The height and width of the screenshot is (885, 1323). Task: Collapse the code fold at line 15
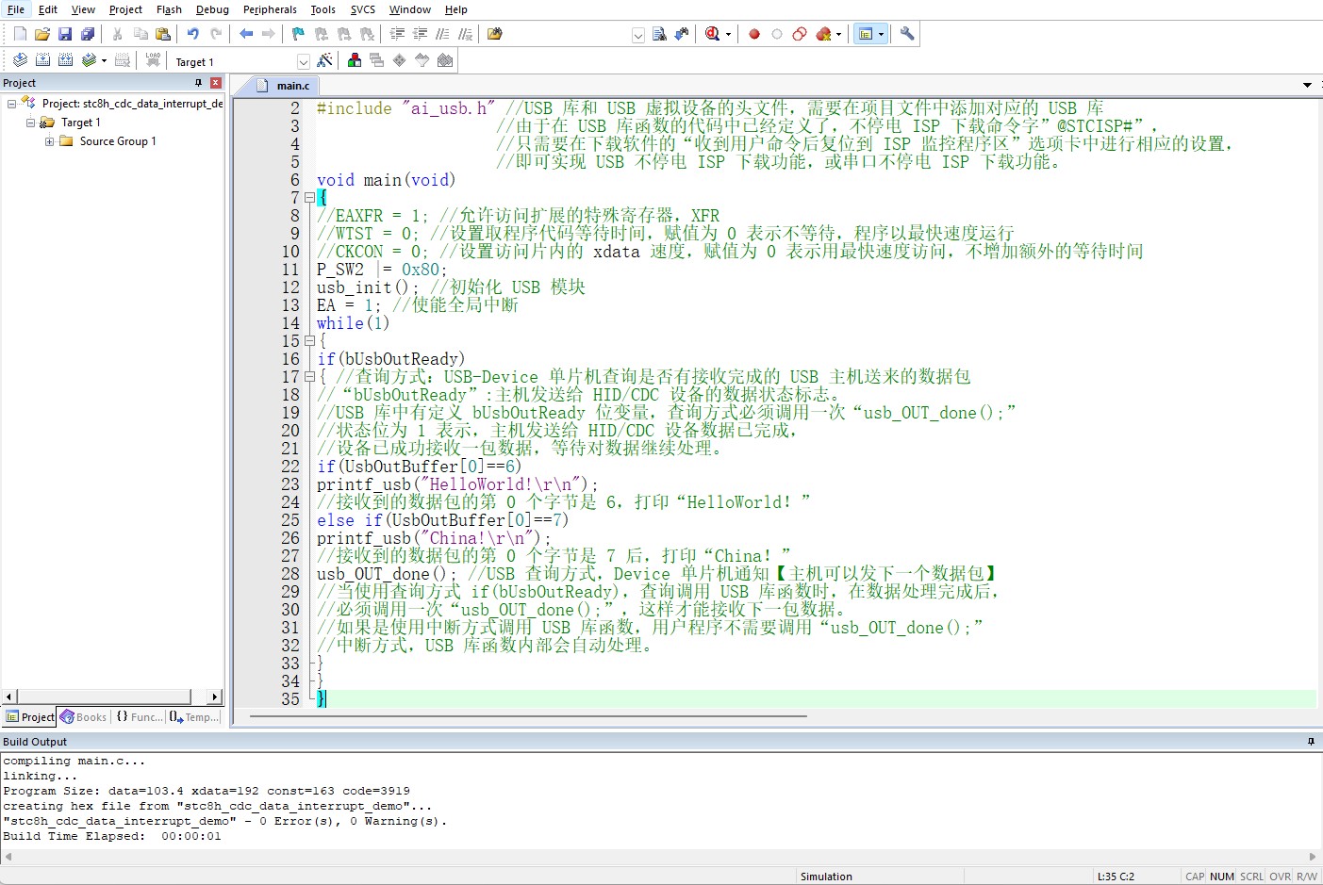(308, 341)
